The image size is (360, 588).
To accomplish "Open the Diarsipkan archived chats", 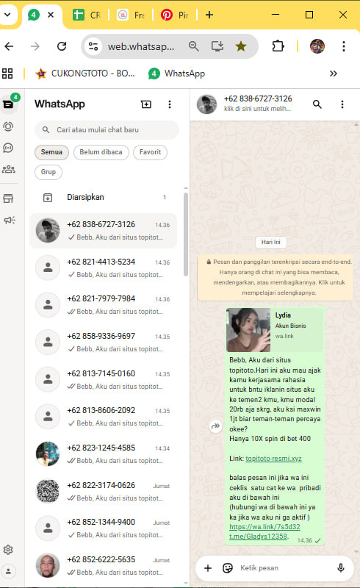I will [x=103, y=197].
